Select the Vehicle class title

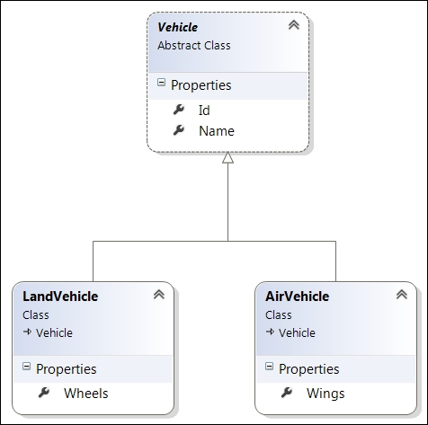coord(177,27)
